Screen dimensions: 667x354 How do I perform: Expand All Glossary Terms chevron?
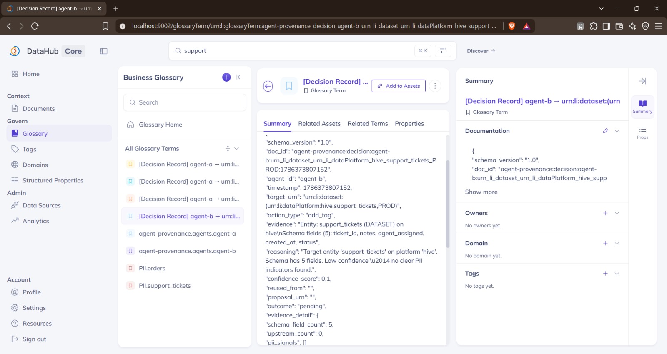237,149
